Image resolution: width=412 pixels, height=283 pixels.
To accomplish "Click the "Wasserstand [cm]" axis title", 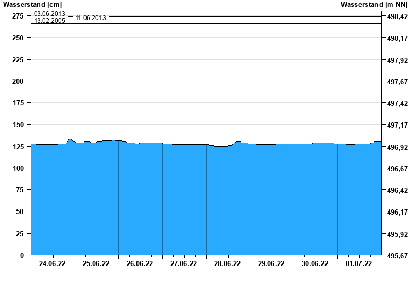I will coord(32,5).
